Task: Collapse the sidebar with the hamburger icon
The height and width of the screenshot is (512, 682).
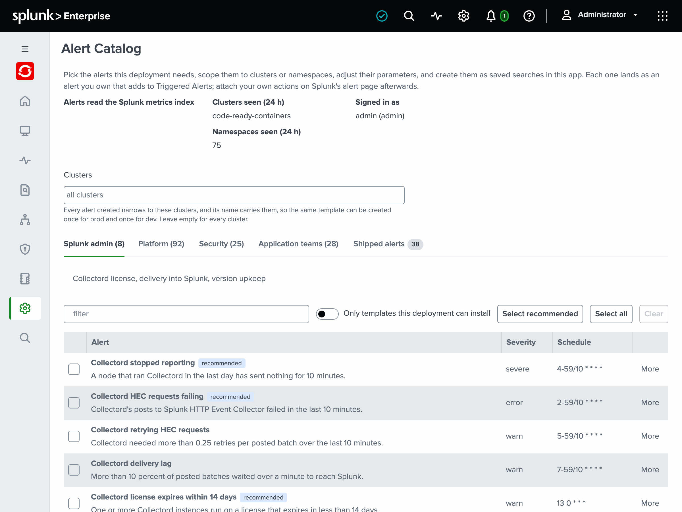Action: tap(25, 49)
